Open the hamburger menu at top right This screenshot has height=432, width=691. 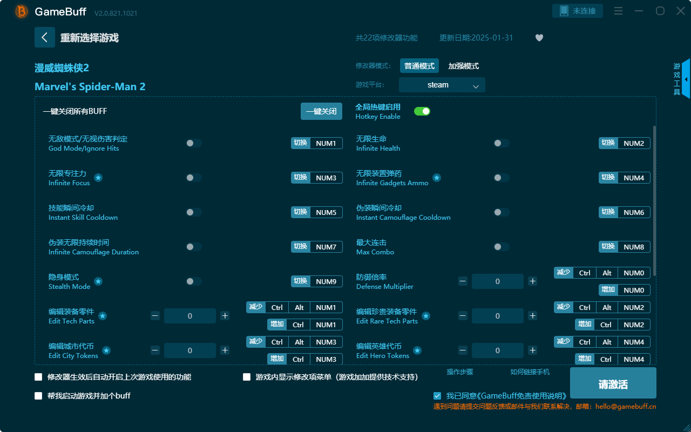point(618,10)
